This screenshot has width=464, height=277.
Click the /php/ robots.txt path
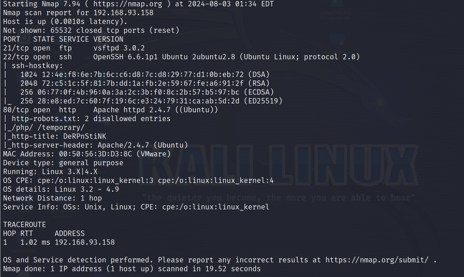click(22, 128)
